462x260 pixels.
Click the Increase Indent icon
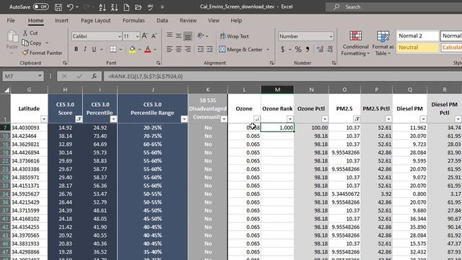(210, 49)
